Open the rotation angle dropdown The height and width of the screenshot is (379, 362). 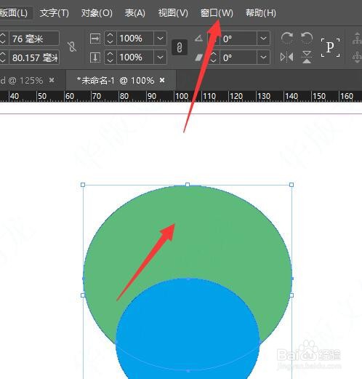[263, 39]
